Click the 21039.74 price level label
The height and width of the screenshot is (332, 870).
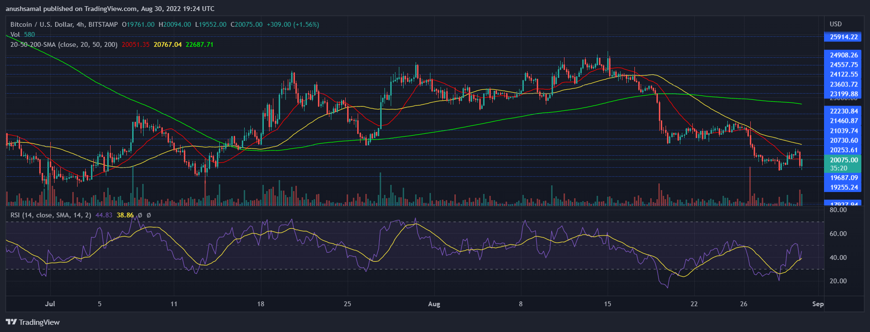pyautogui.click(x=844, y=130)
